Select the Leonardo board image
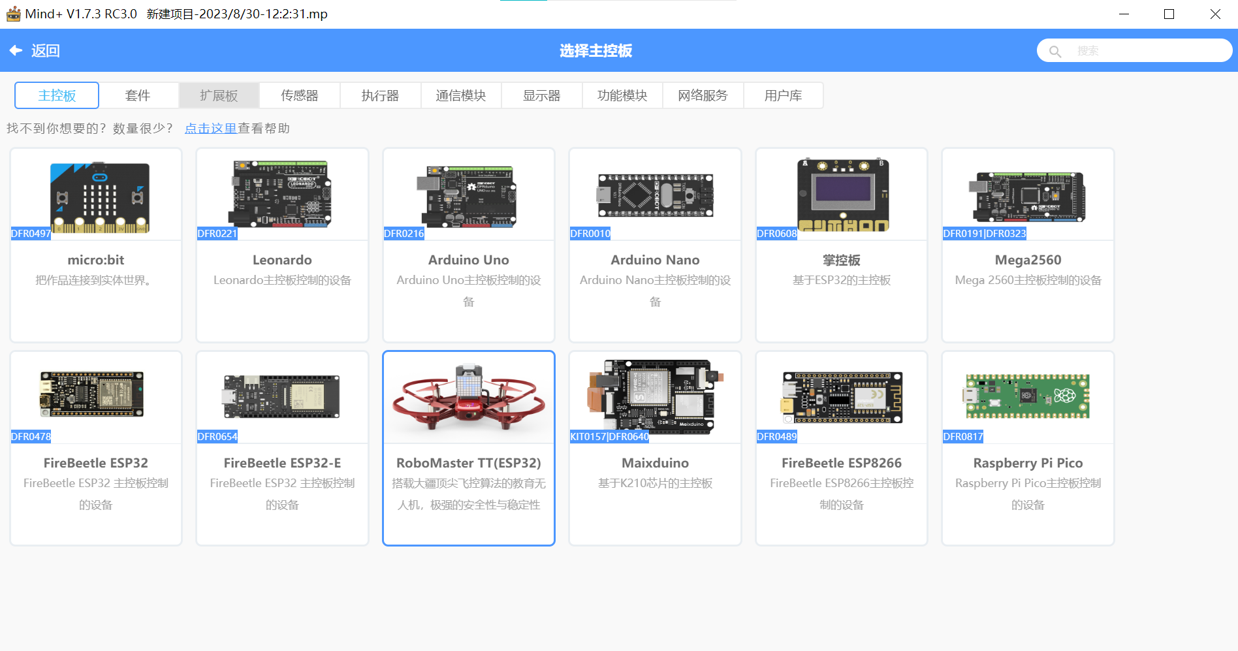Image resolution: width=1238 pixels, height=651 pixels. coord(280,194)
